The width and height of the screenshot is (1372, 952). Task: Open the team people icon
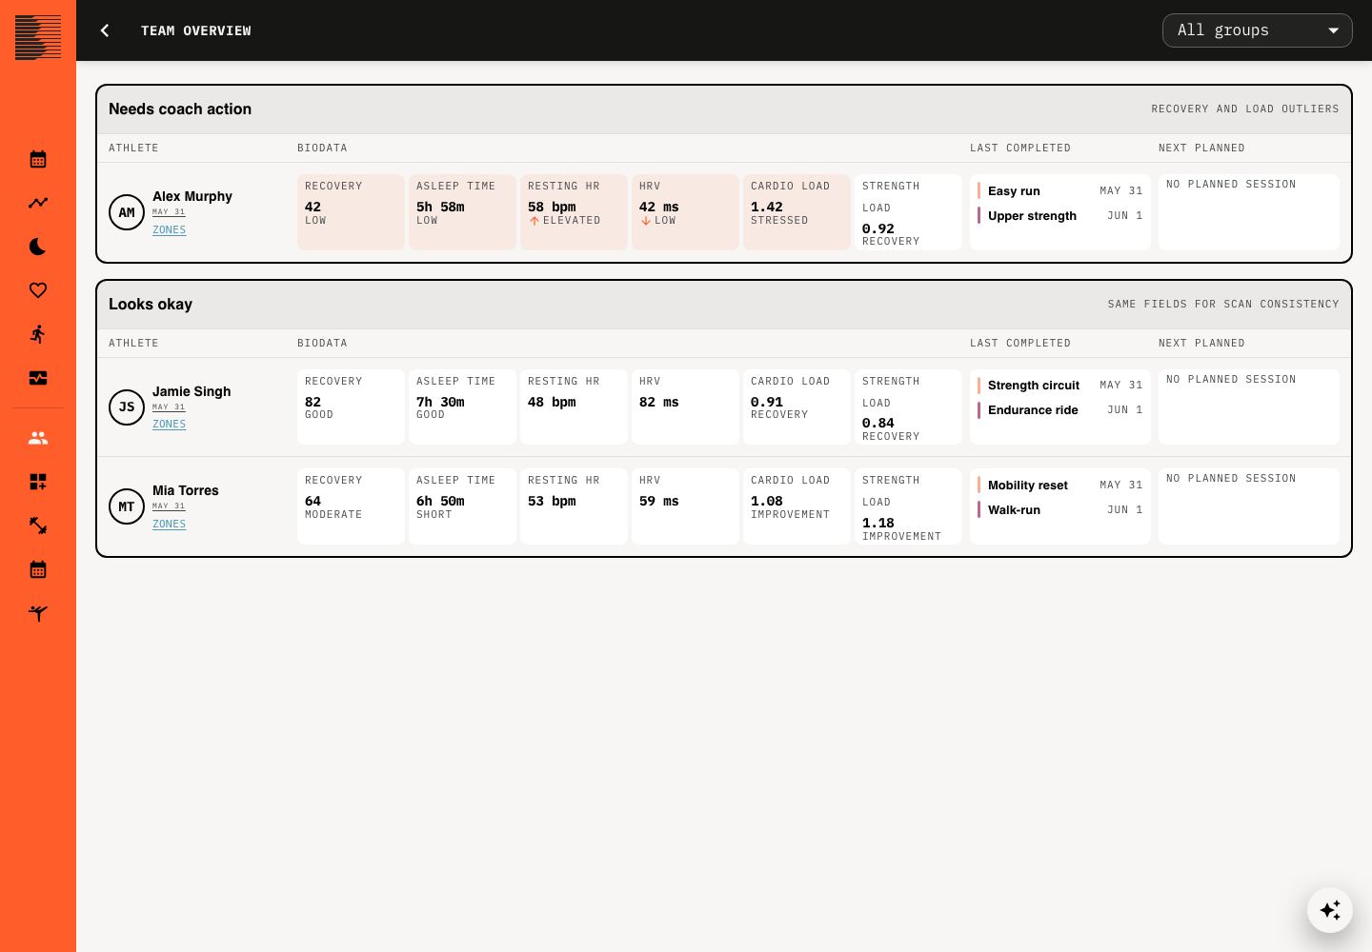pyautogui.click(x=38, y=438)
